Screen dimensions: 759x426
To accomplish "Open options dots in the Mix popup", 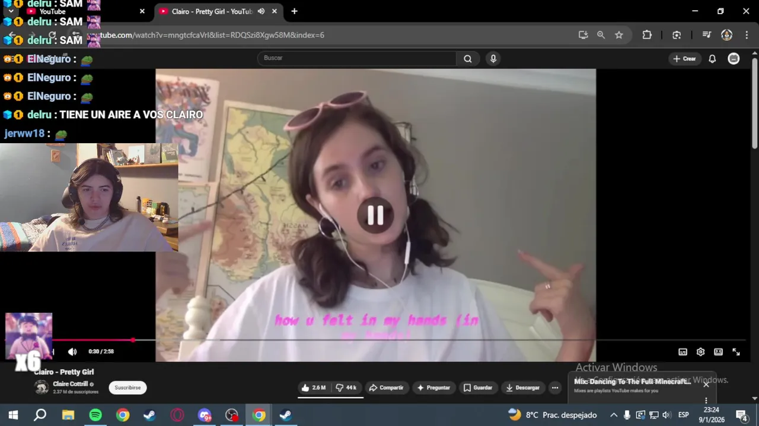I will [706, 401].
